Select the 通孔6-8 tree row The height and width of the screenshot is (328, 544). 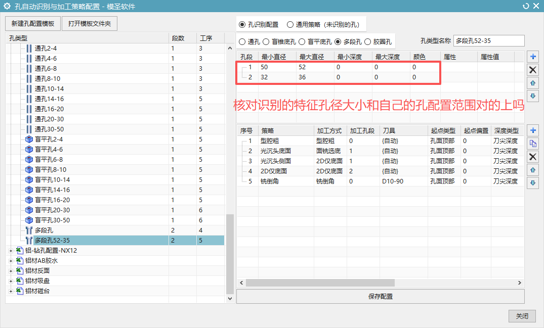[x=115, y=69]
